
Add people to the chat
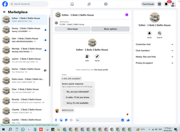coord(87,56)
